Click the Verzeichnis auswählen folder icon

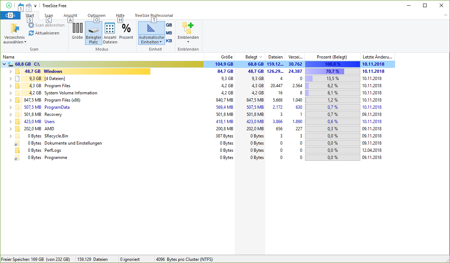(14, 28)
